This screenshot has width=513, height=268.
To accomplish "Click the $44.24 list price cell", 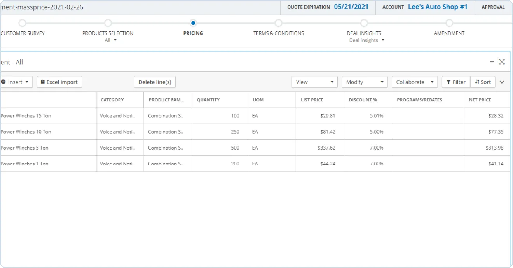I will coord(320,164).
